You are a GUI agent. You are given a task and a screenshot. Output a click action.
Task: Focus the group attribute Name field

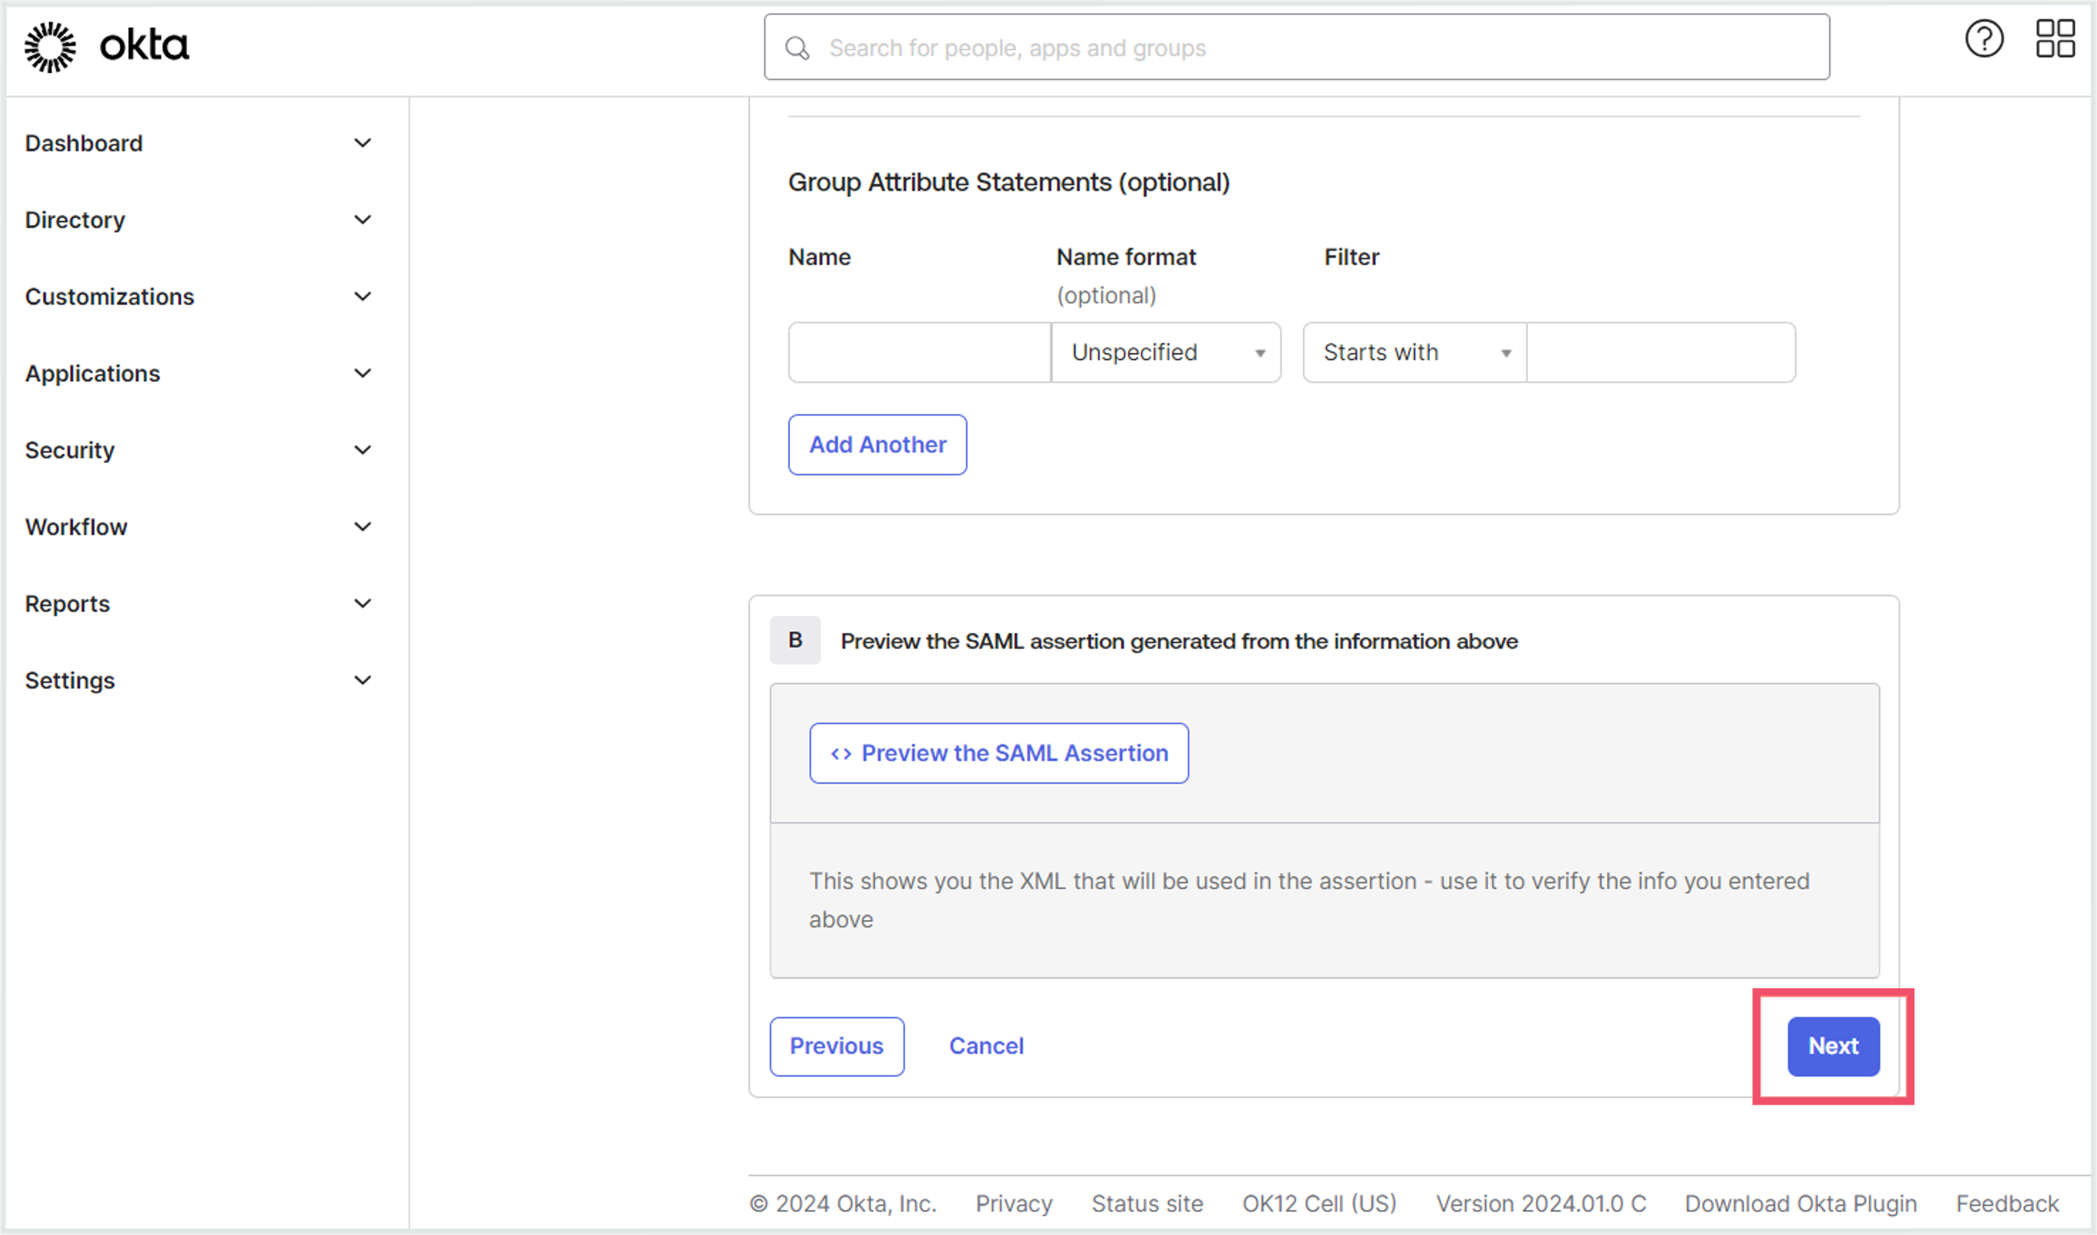[x=919, y=353]
